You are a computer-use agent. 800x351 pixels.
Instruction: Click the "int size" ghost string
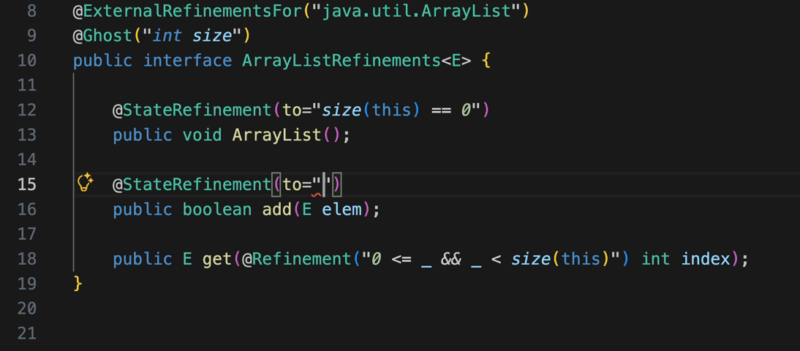(197, 36)
